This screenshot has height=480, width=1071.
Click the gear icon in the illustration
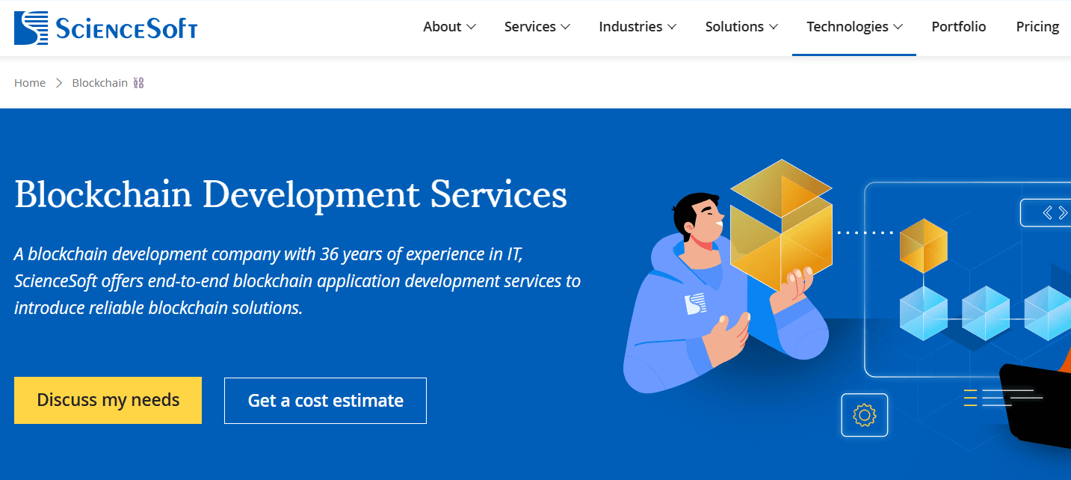pos(865,415)
